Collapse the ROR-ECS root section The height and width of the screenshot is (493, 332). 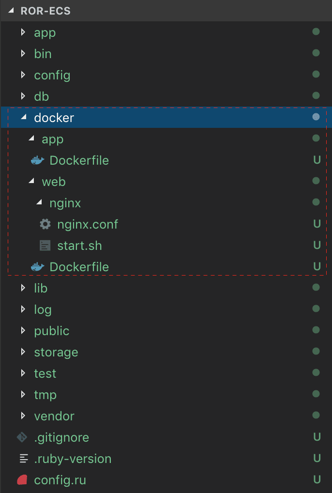click(11, 10)
